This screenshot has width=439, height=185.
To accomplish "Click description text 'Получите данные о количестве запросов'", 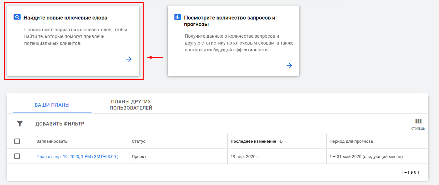I will point(239,43).
